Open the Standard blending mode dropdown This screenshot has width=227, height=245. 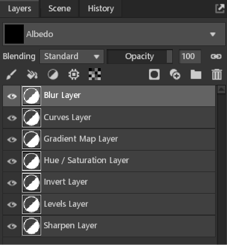click(71, 57)
